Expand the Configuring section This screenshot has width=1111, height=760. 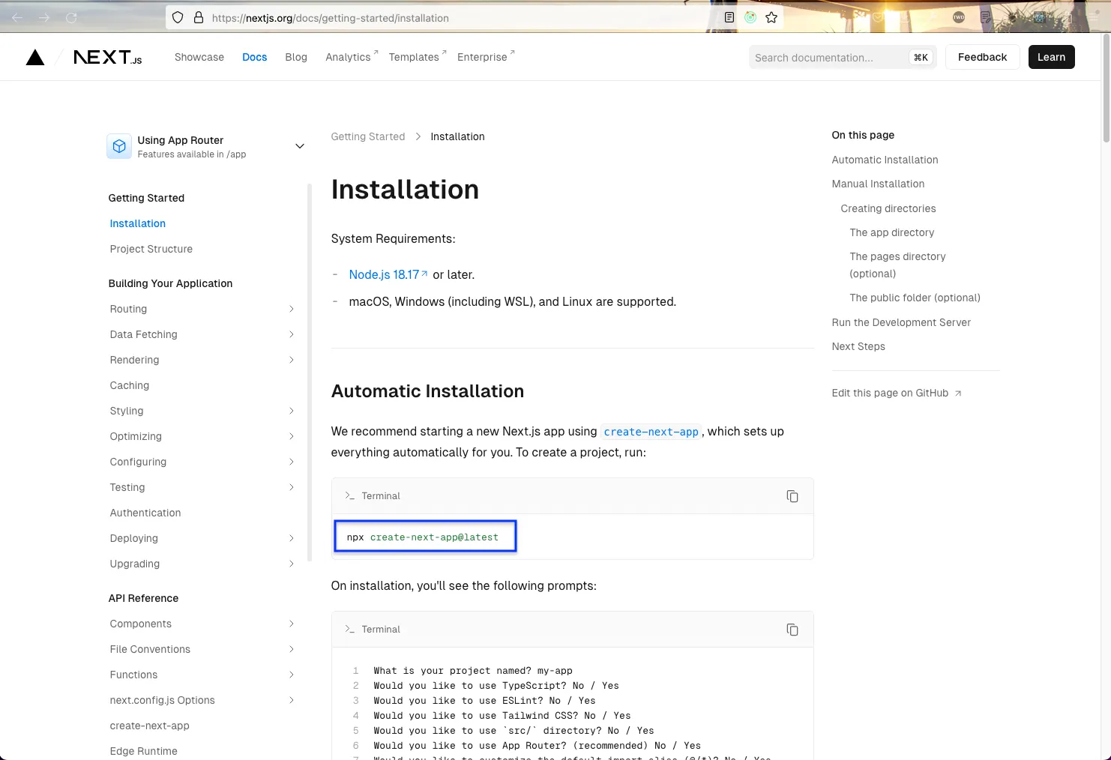tap(292, 462)
